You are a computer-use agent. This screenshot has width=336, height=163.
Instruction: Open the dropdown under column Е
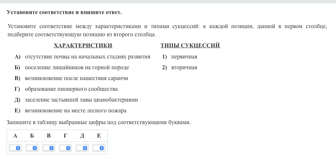99,148
